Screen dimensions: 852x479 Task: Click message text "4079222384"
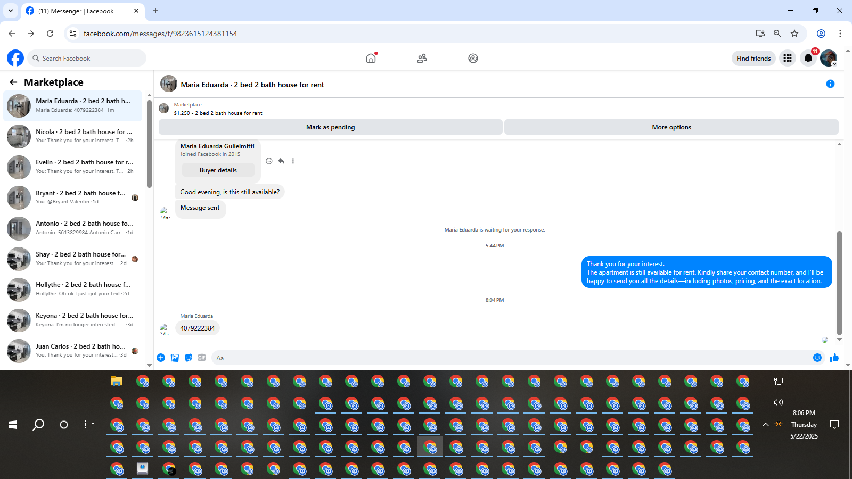[x=198, y=328]
